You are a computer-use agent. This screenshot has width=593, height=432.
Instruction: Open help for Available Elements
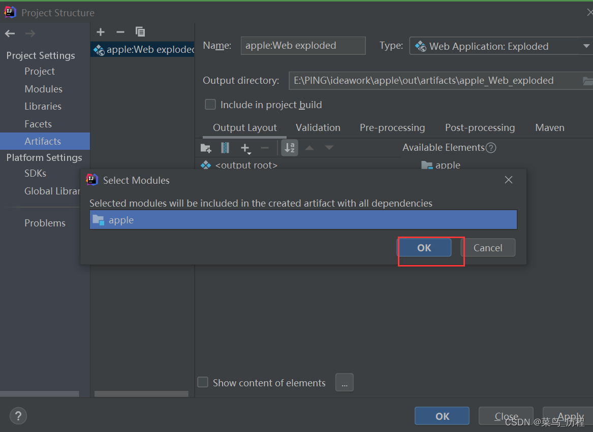click(x=491, y=148)
